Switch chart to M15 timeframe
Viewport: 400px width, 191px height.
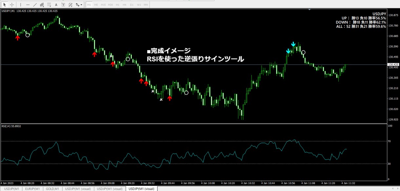click(x=103, y=5)
